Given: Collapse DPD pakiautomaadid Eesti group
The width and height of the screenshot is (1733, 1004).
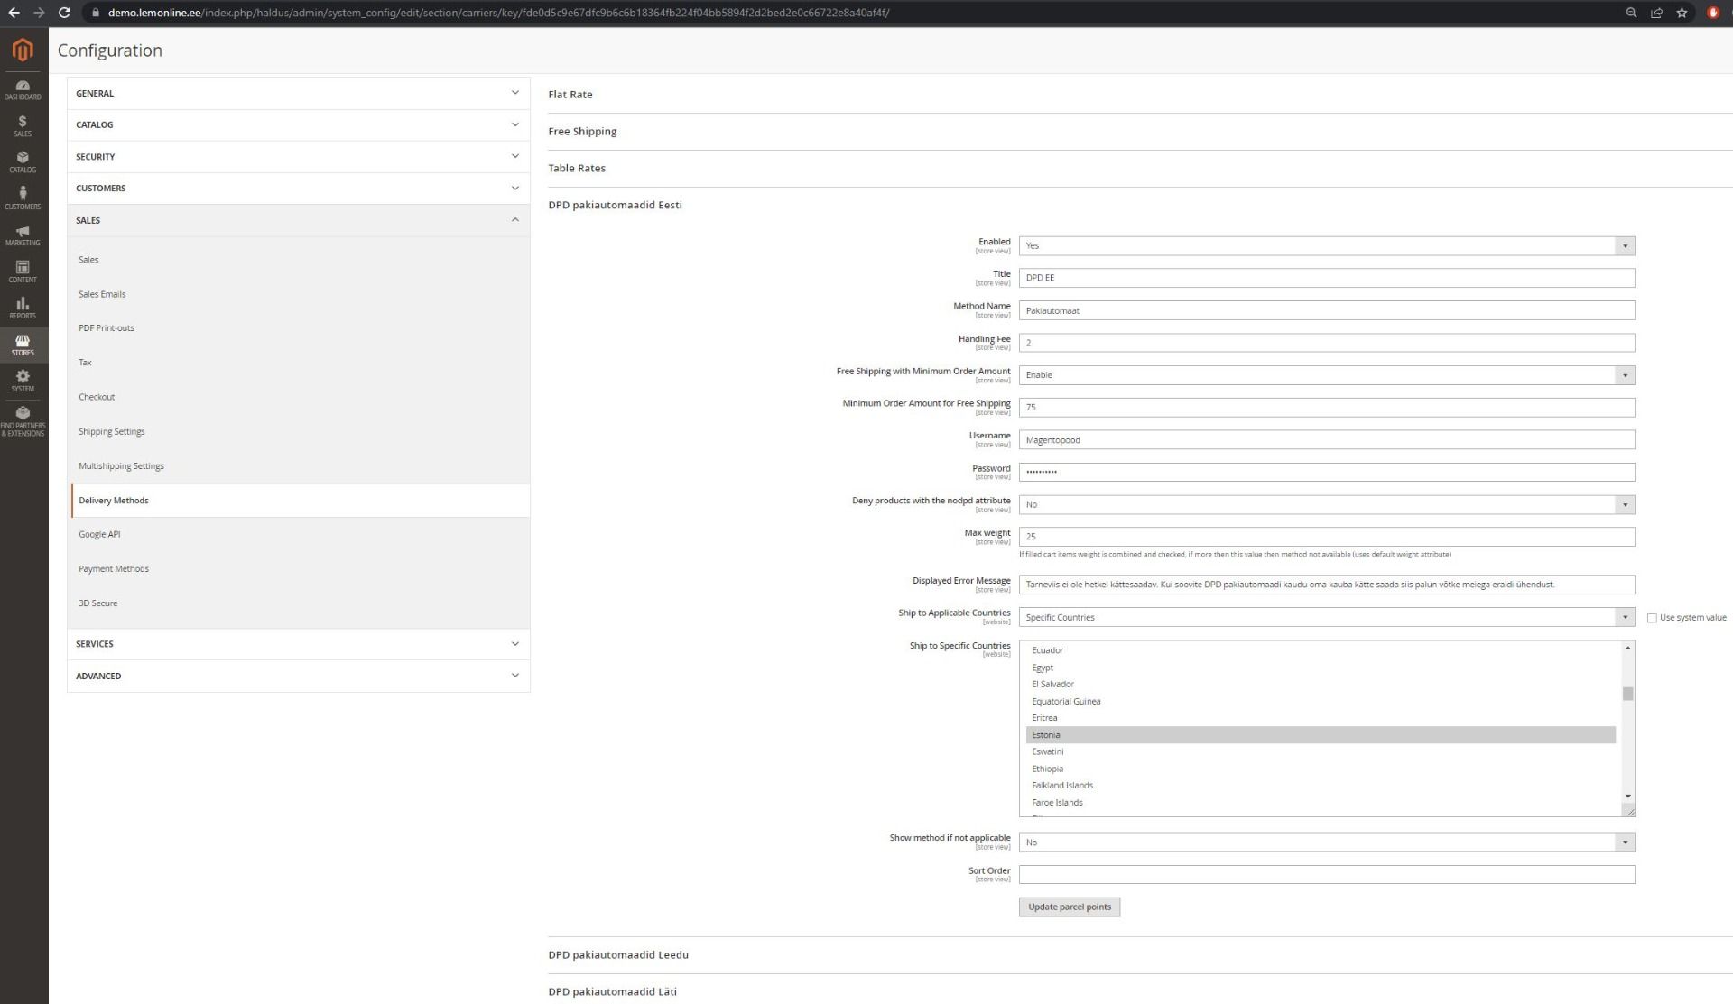Looking at the screenshot, I should (615, 206).
